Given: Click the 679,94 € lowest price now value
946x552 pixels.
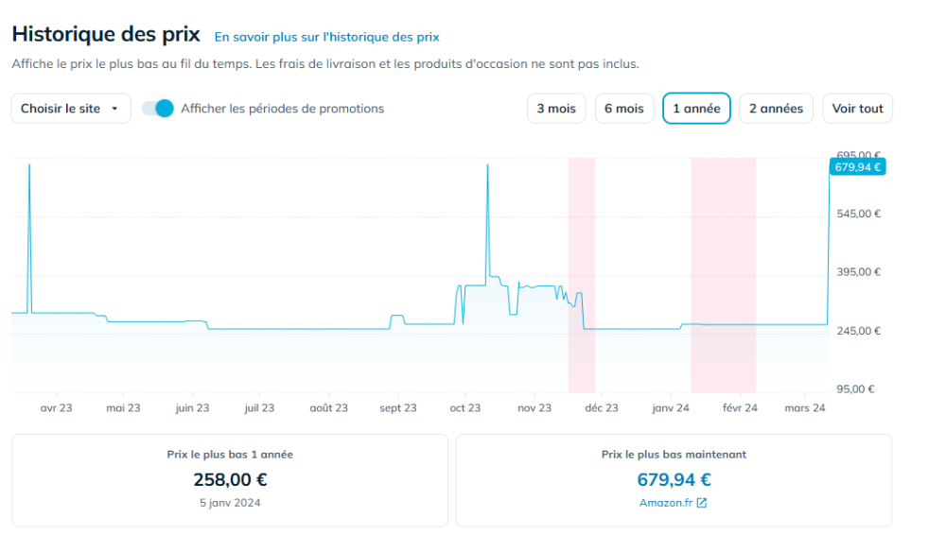Looking at the screenshot, I should tap(674, 480).
